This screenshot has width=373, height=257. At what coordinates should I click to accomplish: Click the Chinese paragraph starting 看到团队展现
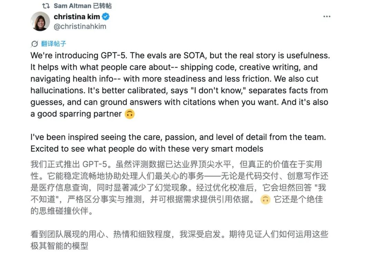pyautogui.click(x=179, y=240)
